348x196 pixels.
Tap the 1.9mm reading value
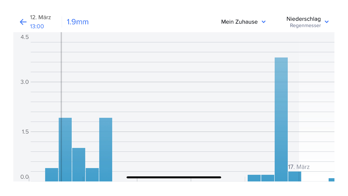click(x=78, y=22)
